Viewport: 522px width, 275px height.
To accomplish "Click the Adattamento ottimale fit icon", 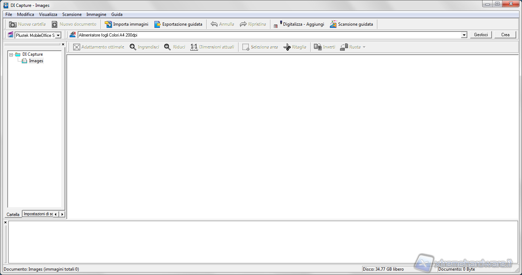I will 76,47.
